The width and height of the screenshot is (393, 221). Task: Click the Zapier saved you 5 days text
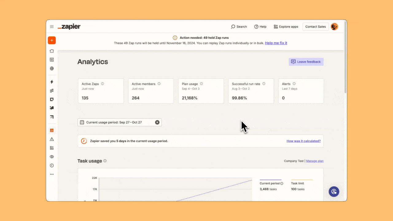coord(129,141)
